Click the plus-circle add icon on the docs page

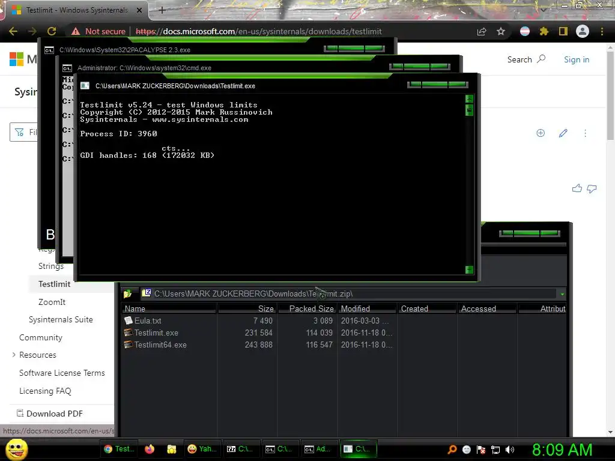pos(541,133)
